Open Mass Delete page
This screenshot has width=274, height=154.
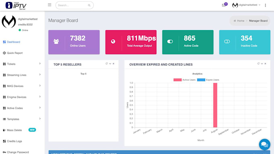coord(15,130)
